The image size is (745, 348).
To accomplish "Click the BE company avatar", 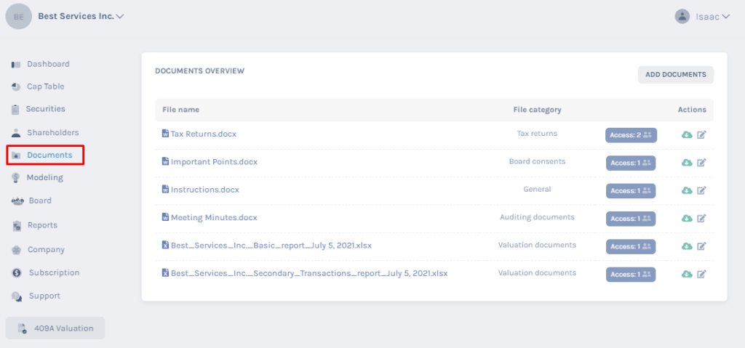I will point(18,17).
